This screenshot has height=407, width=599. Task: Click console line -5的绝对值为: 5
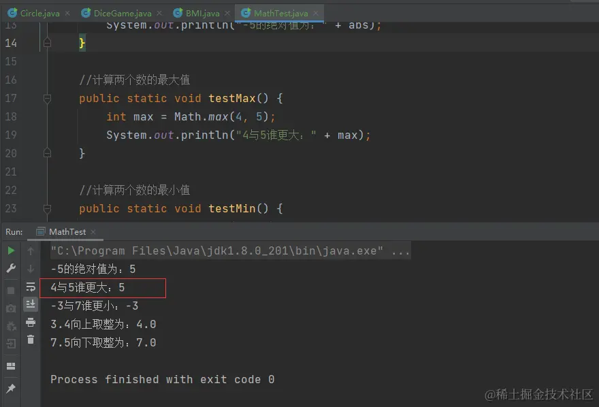coord(93,269)
